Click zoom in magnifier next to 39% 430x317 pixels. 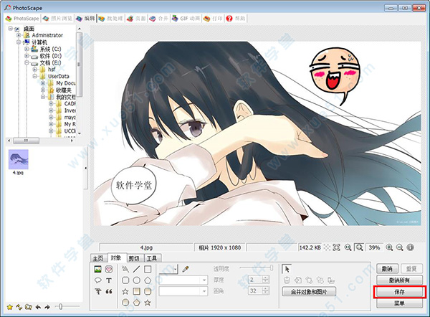click(389, 247)
